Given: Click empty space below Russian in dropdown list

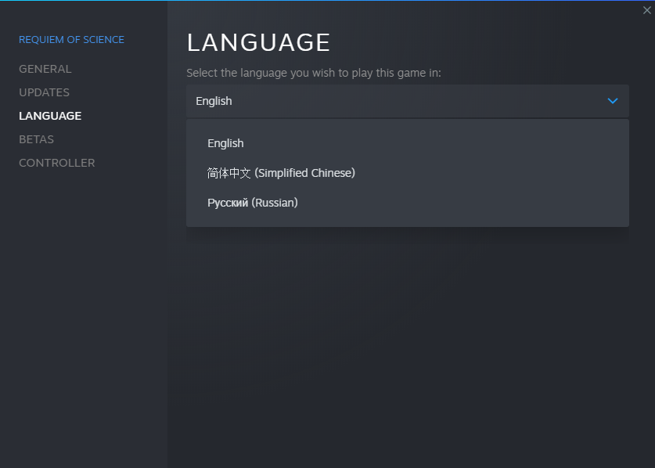Looking at the screenshot, I should [x=407, y=220].
